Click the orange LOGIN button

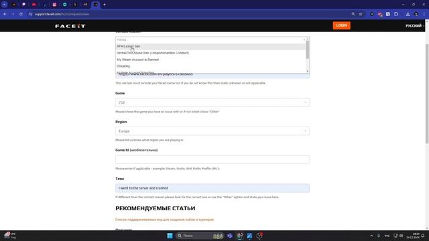341,25
